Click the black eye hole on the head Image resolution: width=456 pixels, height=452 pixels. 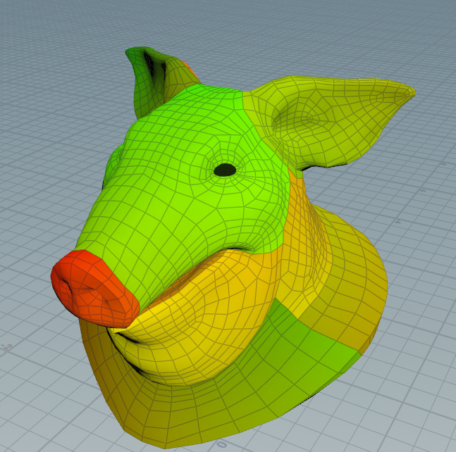pyautogui.click(x=225, y=170)
